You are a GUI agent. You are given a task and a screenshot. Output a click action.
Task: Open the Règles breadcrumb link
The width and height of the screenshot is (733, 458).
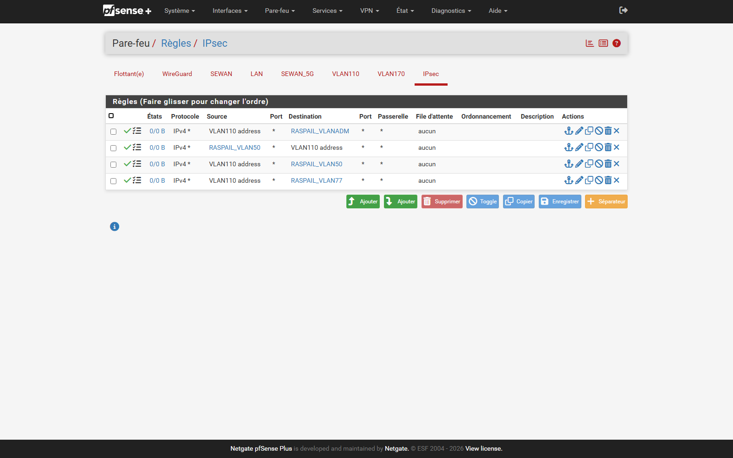click(176, 43)
